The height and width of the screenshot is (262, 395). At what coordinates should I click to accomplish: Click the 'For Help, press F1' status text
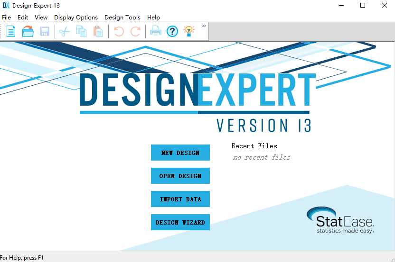click(22, 258)
